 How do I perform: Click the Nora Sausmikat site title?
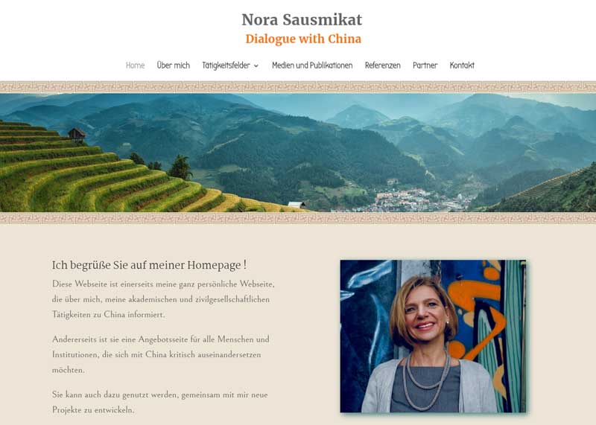pyautogui.click(x=302, y=20)
